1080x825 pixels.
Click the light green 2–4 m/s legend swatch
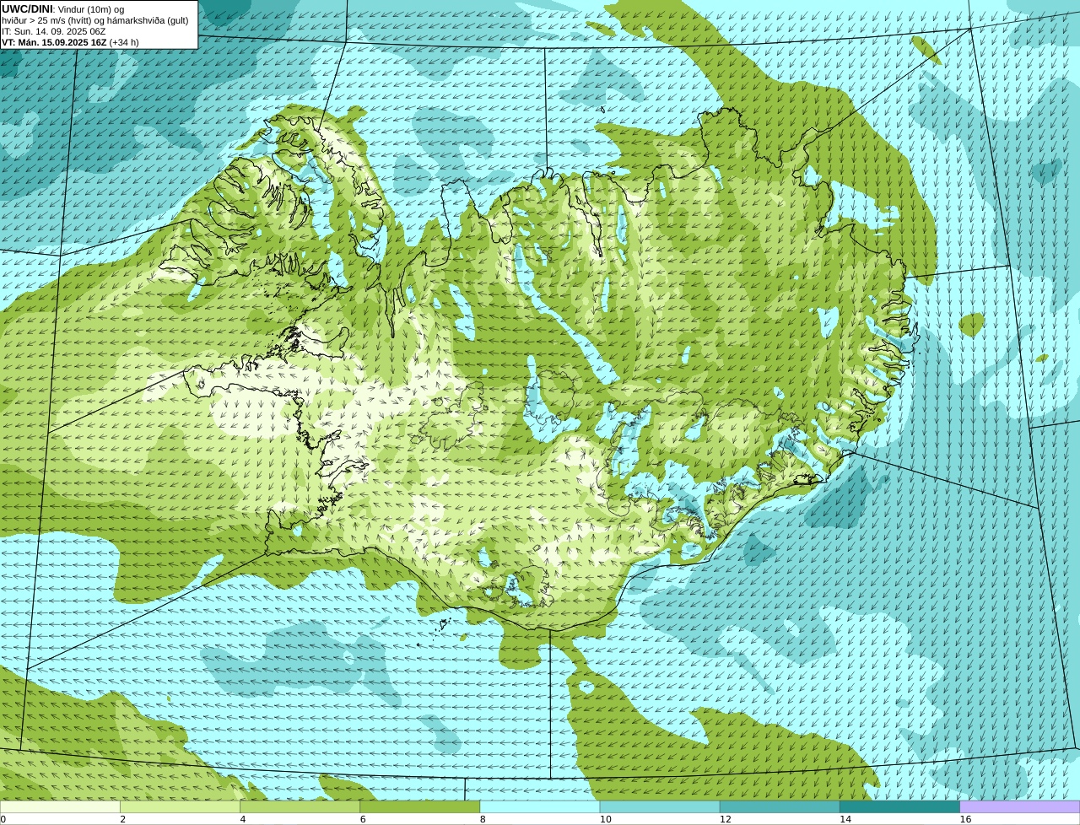click(x=180, y=807)
